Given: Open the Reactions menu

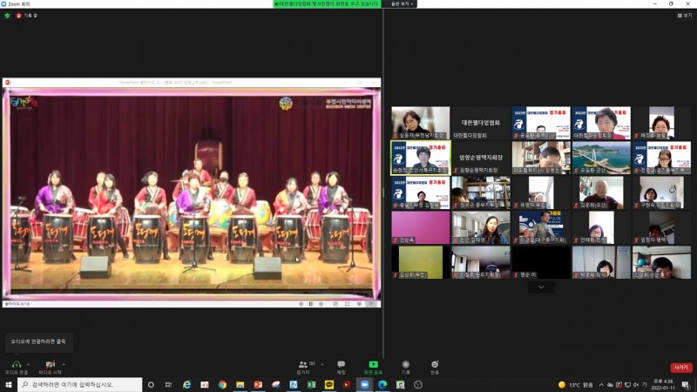Looking at the screenshot, I should tap(435, 364).
